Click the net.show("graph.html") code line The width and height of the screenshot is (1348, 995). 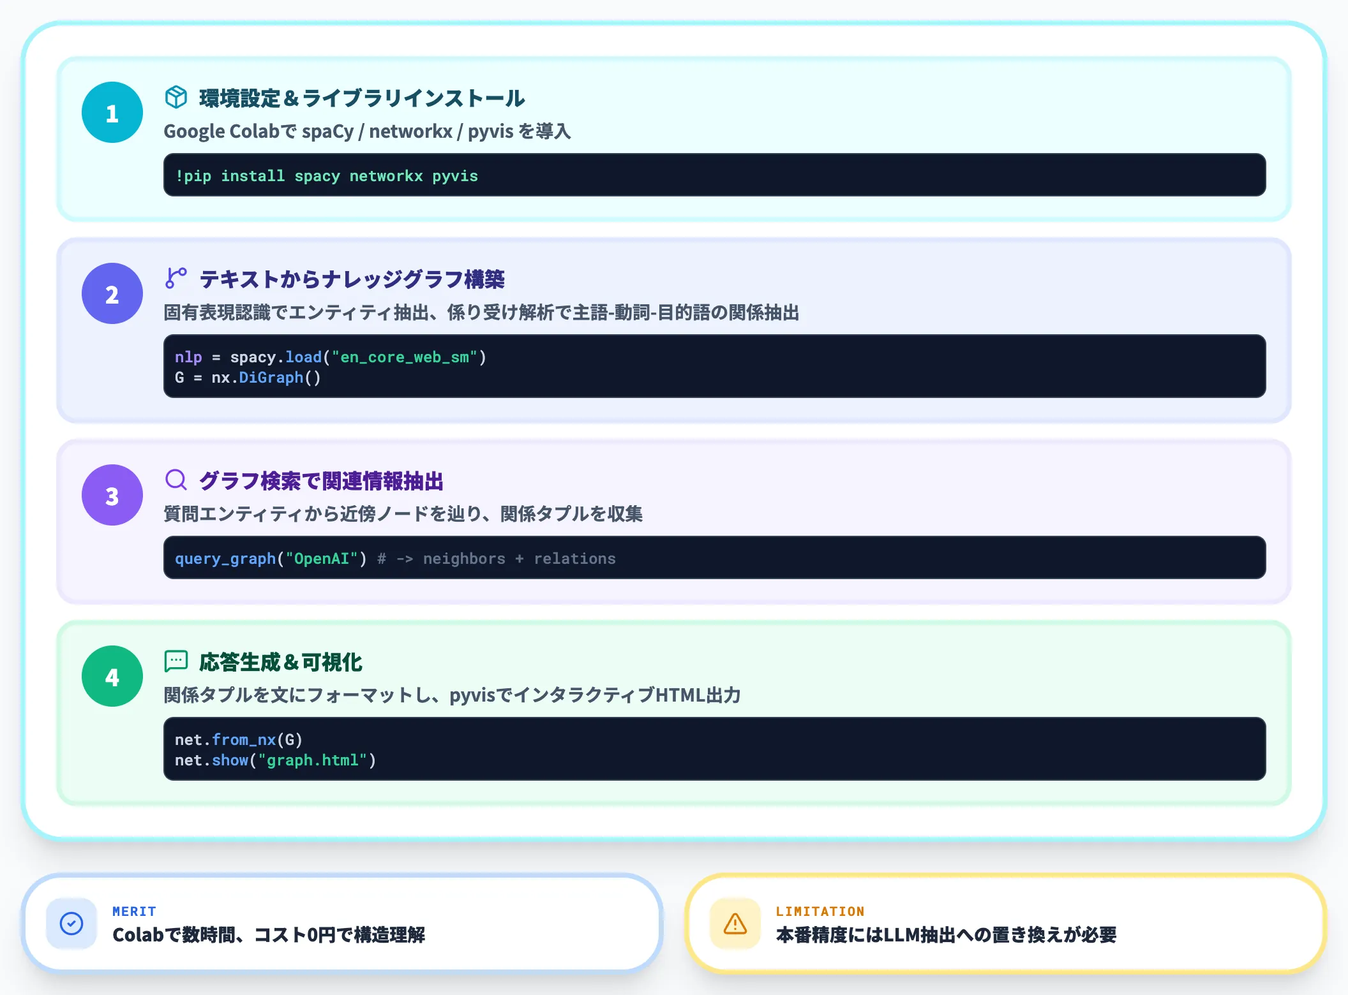coord(275,760)
